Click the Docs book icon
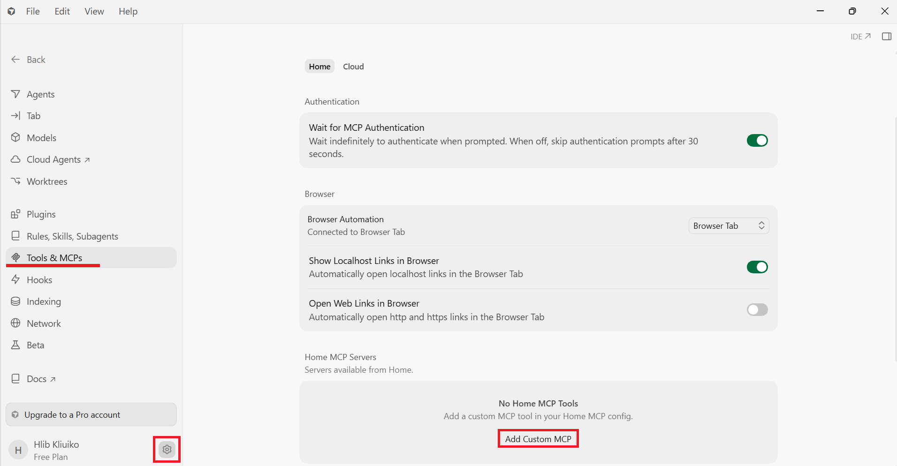897x466 pixels. [15, 378]
